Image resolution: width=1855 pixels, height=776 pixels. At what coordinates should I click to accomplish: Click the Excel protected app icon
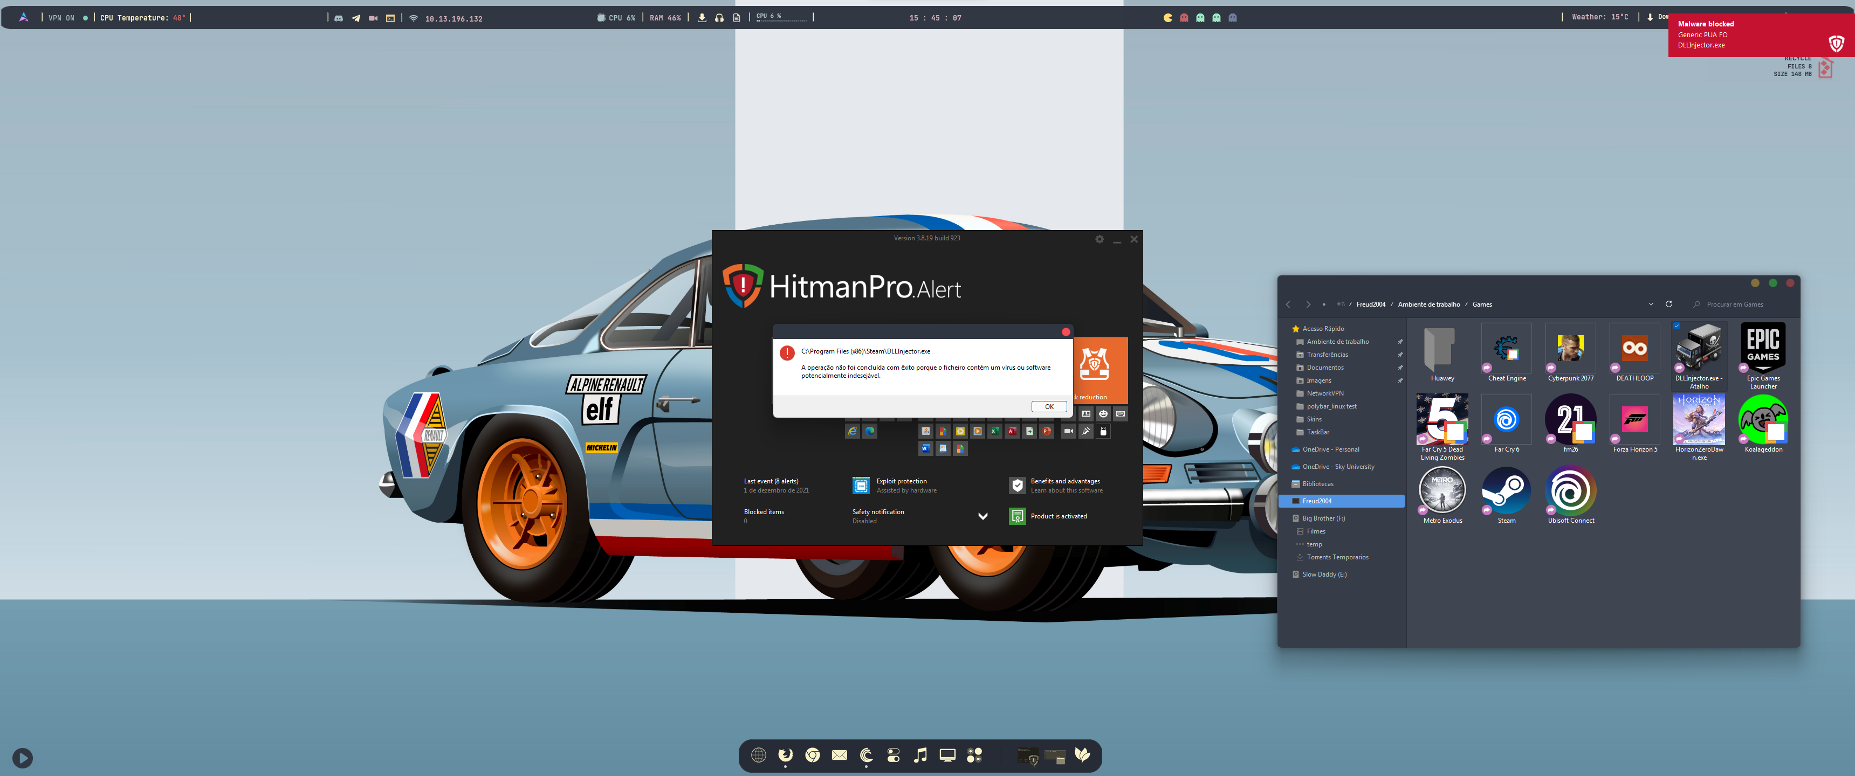(x=994, y=431)
